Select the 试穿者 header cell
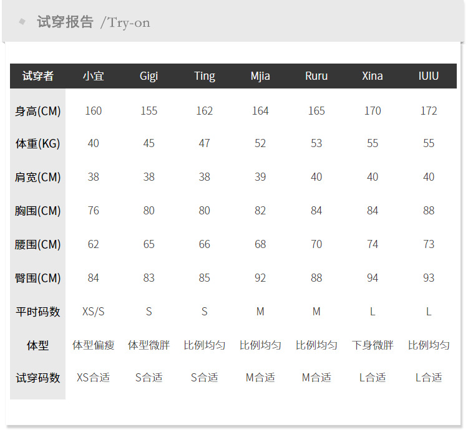This screenshot has height=430, width=468. click(x=38, y=76)
